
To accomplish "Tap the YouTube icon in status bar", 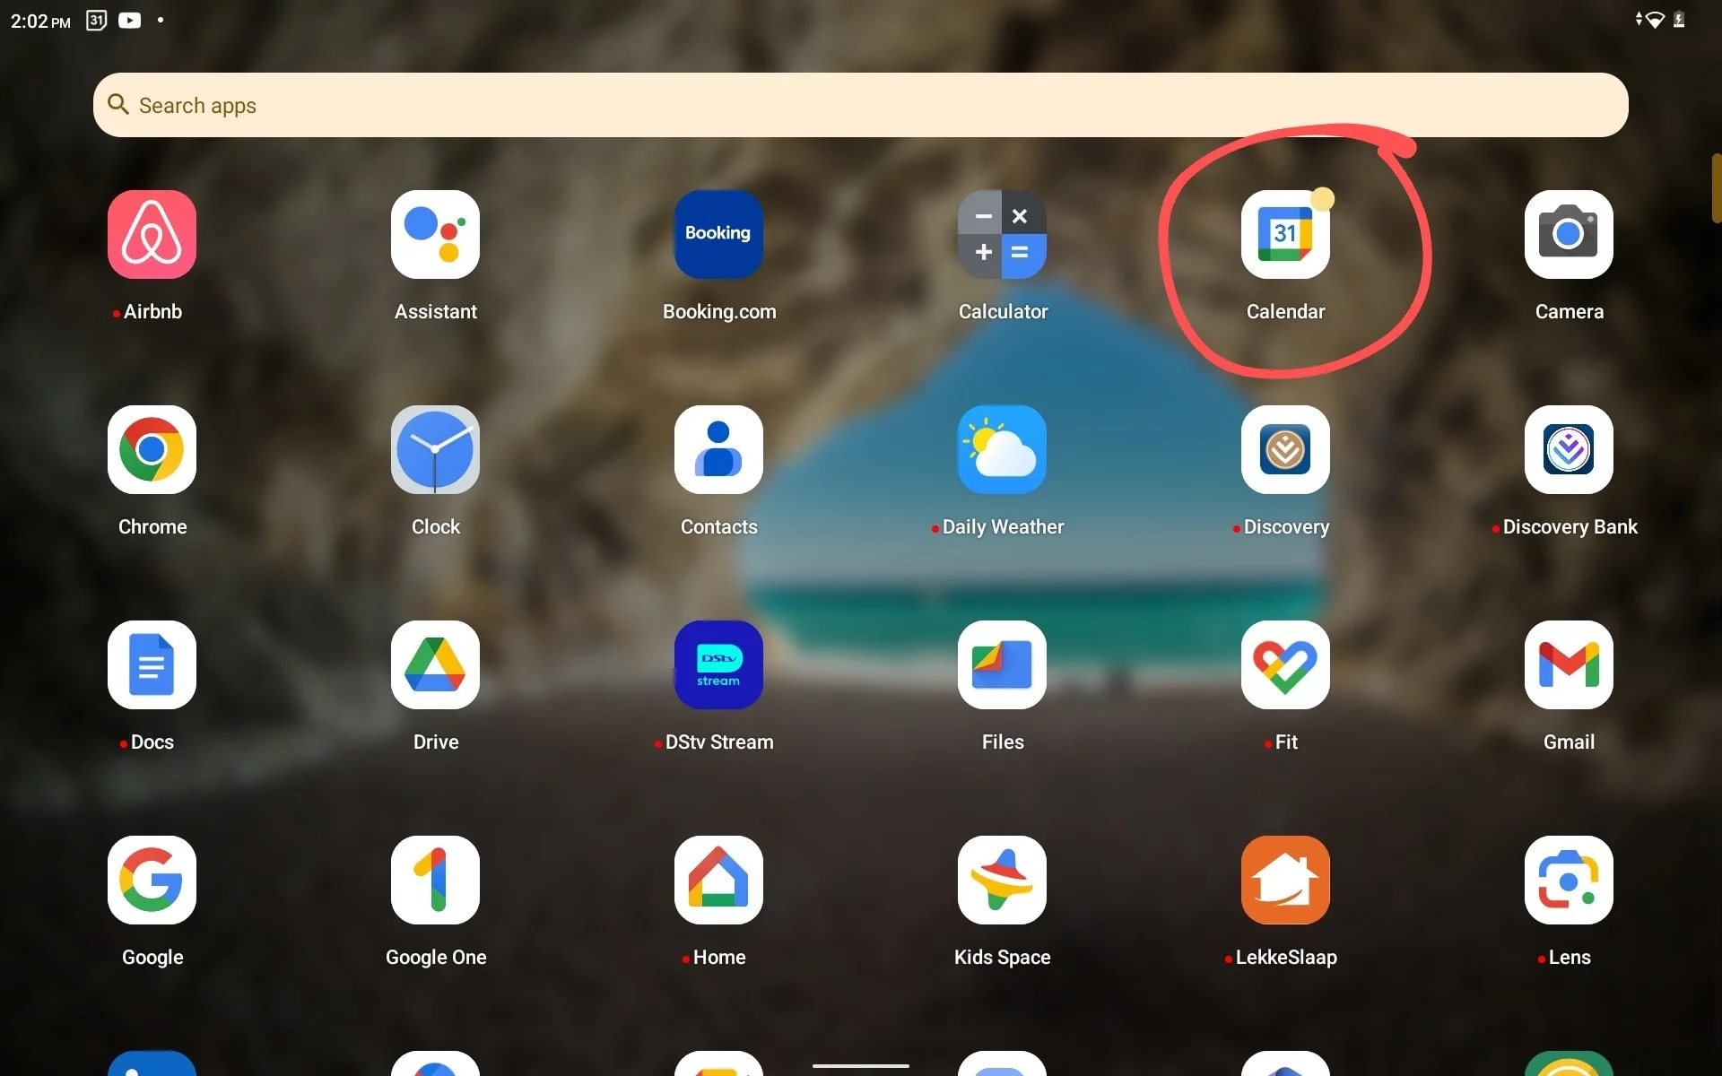I will tap(129, 19).
